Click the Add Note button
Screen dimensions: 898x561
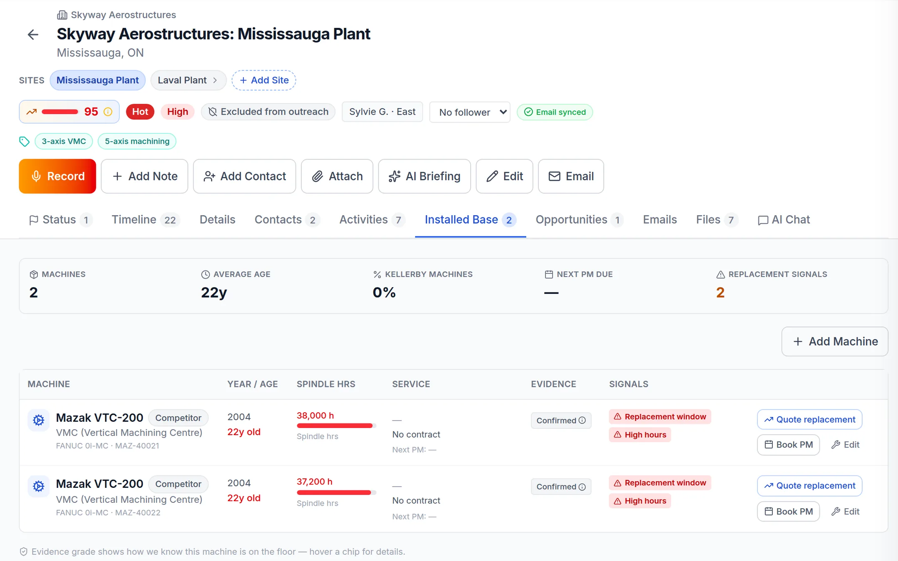145,177
